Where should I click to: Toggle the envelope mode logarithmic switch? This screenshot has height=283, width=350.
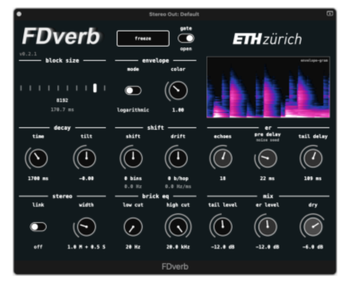coord(133,91)
